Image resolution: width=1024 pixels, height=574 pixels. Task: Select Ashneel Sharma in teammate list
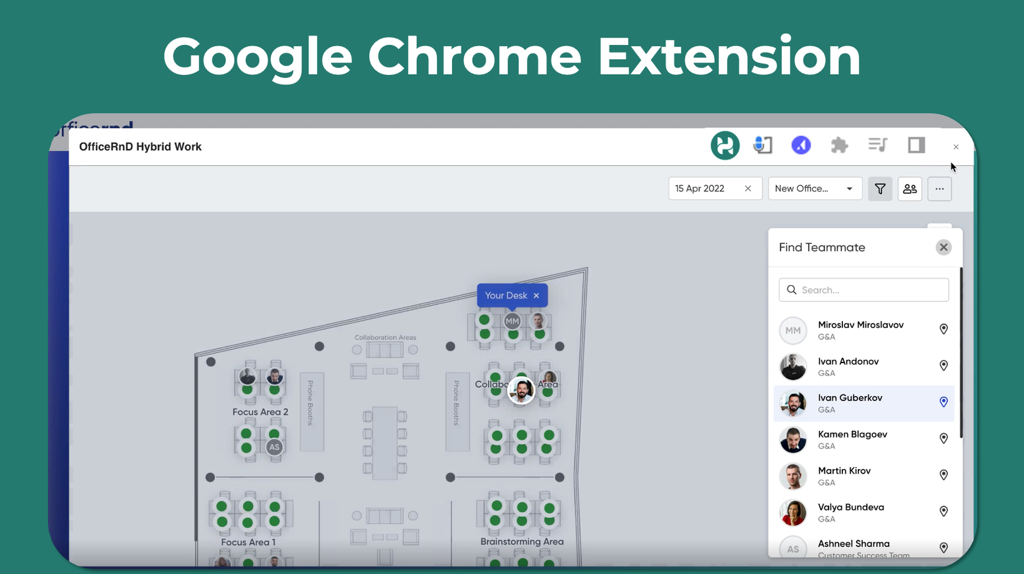click(864, 545)
